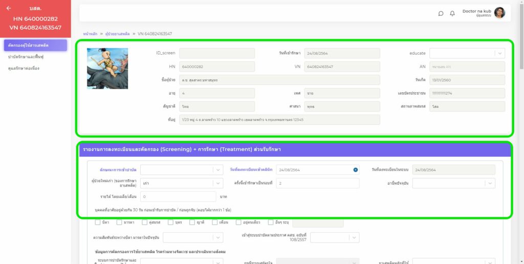Click the ผู้ป่วยยาเสพติด breadcrumb link

[117, 33]
